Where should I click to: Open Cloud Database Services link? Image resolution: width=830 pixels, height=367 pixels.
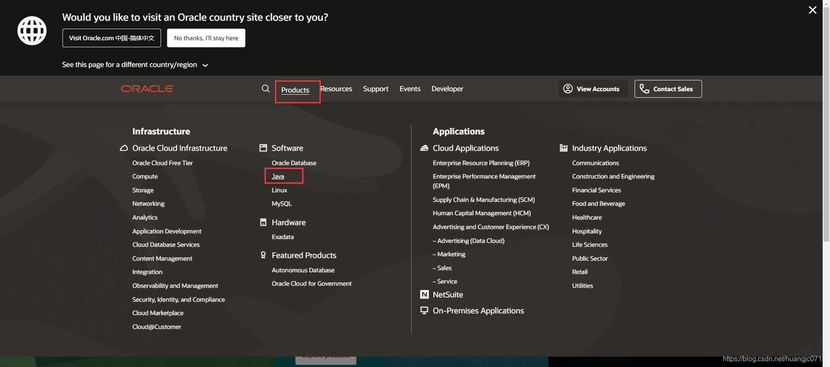(x=166, y=245)
